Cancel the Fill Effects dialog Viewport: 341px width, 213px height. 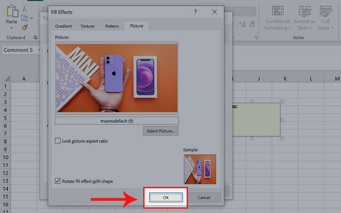pos(204,197)
